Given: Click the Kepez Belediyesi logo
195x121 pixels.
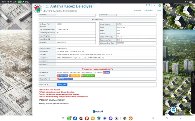Looking at the screenshot, I should tap(37, 9).
